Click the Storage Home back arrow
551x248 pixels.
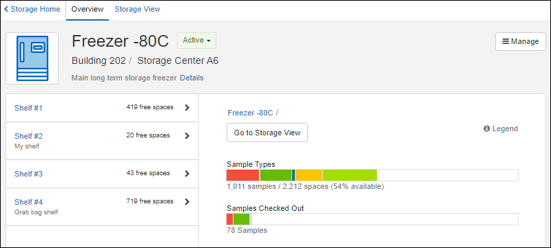tap(6, 9)
